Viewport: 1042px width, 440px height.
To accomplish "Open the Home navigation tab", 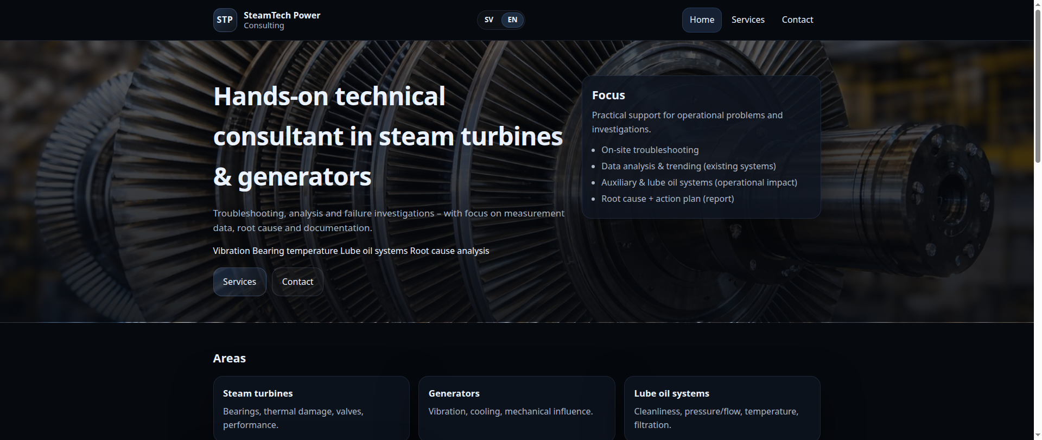I will pyautogui.click(x=701, y=20).
